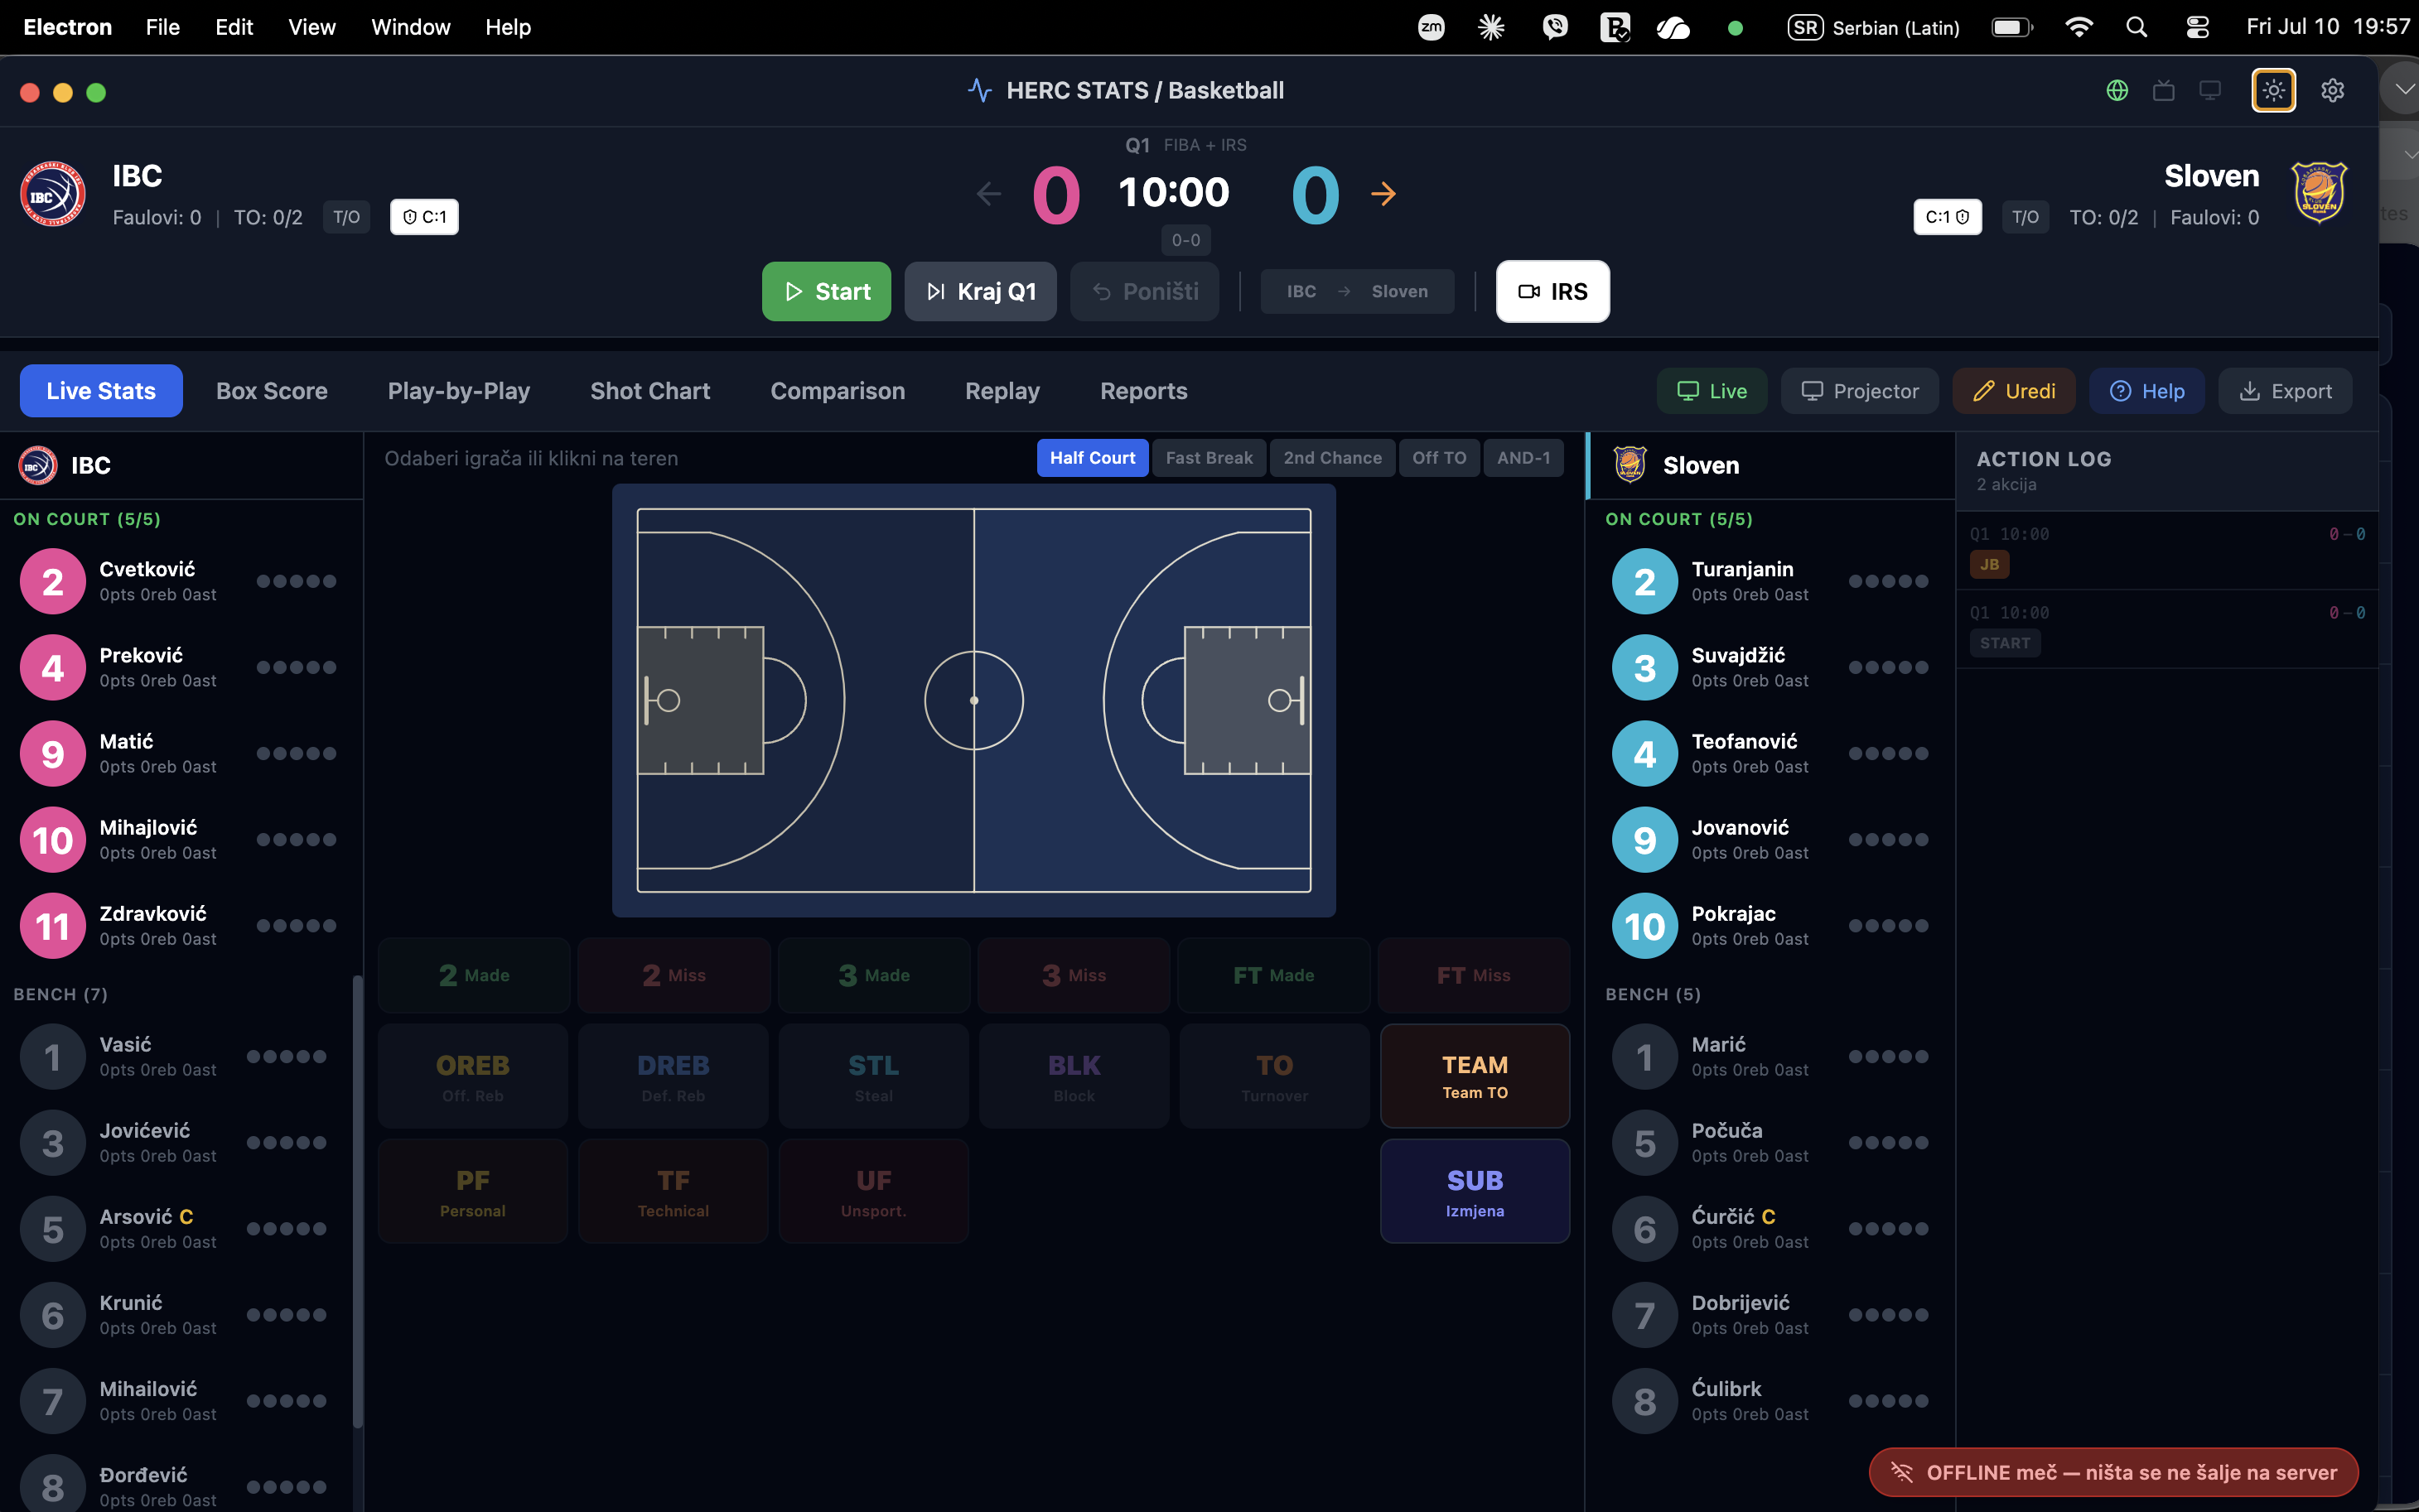
Task: Select Sloven bench player 1 Marić
Action: tap(1770, 1056)
